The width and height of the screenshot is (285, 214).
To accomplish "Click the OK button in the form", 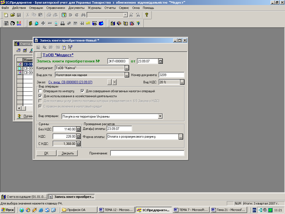I will tap(46, 153).
